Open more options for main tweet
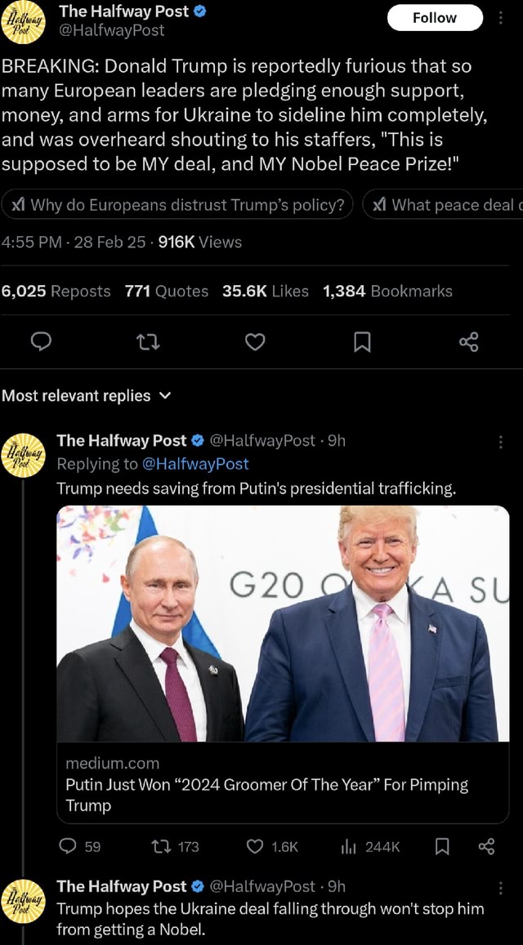Image resolution: width=523 pixels, height=945 pixels. click(500, 18)
